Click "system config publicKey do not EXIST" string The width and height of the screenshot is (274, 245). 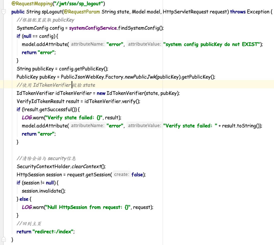click(x=212, y=44)
